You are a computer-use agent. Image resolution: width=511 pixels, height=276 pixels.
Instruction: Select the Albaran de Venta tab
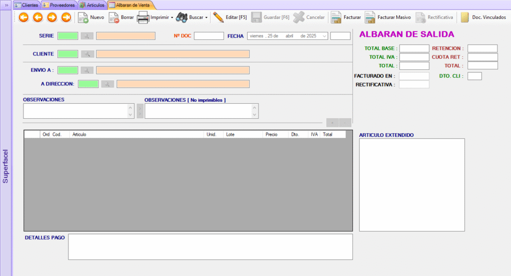130,5
